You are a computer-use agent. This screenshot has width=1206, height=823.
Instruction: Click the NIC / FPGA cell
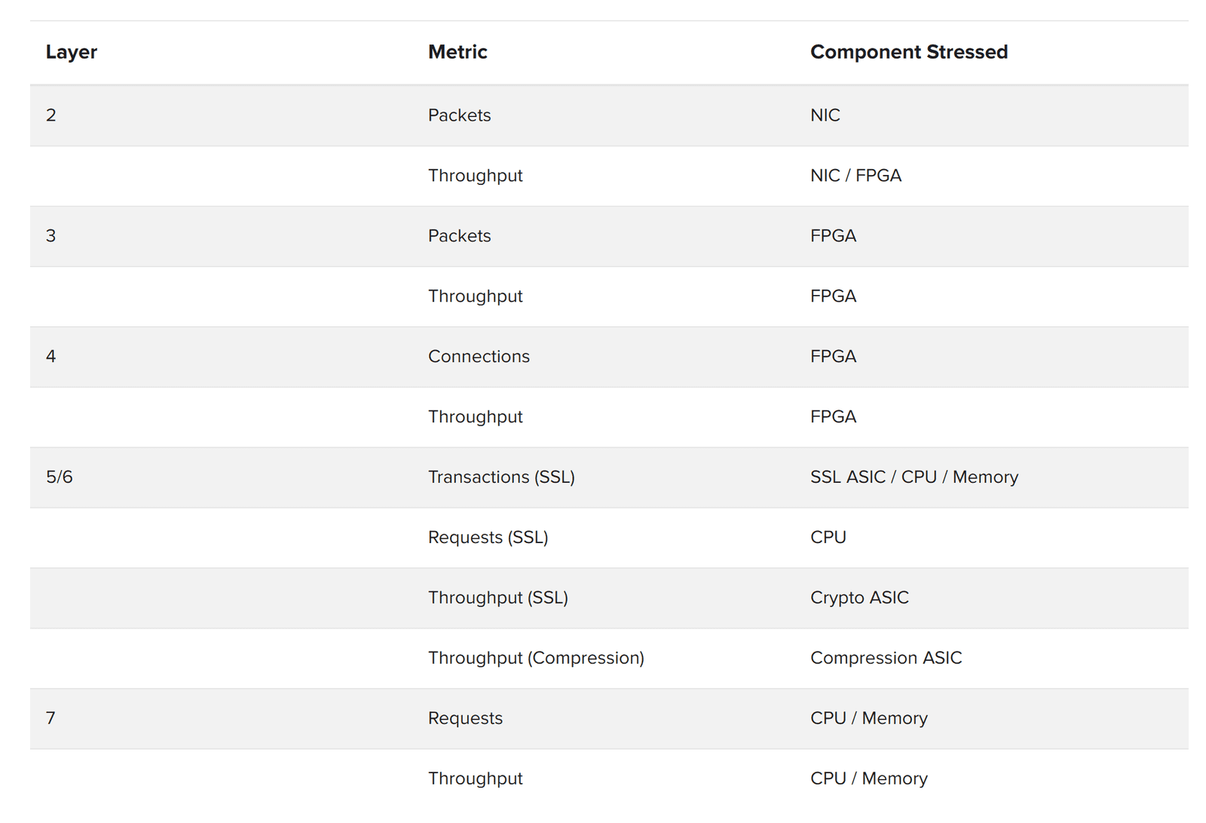coord(855,176)
